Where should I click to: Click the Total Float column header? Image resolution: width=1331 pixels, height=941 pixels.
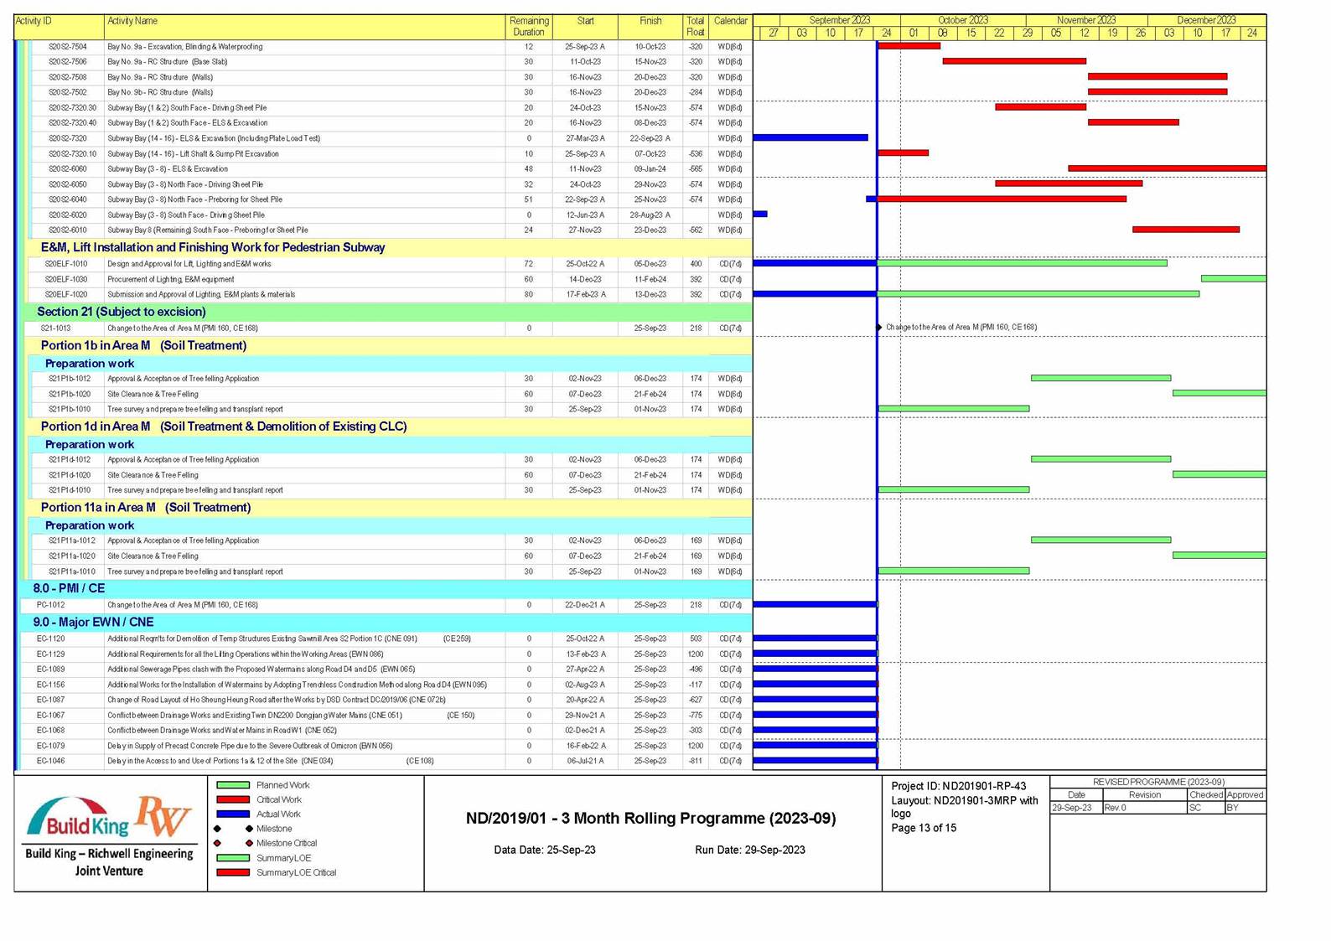pos(695,26)
